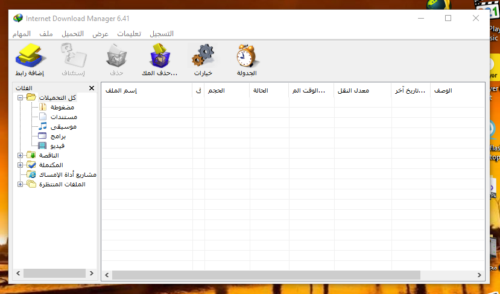Viewport: 500px width, 294px height.
Task: Open the المهام menu
Action: click(22, 34)
